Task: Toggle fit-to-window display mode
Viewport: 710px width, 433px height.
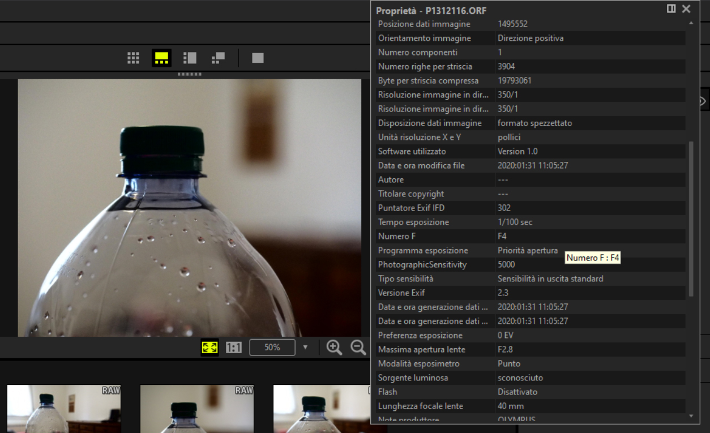Action: click(210, 348)
